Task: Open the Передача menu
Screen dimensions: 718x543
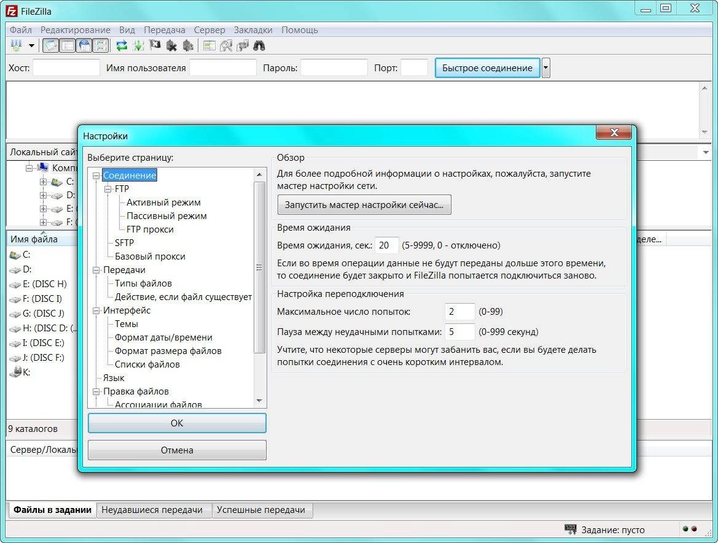Action: coord(165,29)
